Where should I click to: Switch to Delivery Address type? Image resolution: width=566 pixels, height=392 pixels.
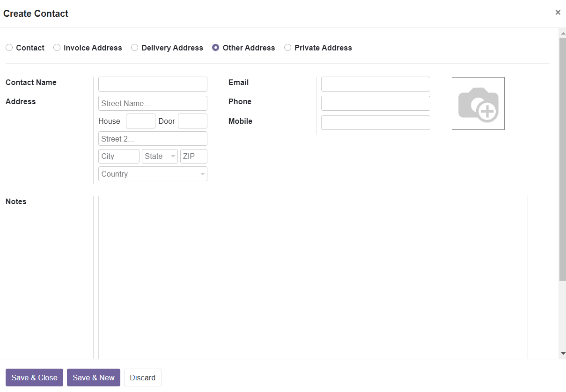[134, 47]
